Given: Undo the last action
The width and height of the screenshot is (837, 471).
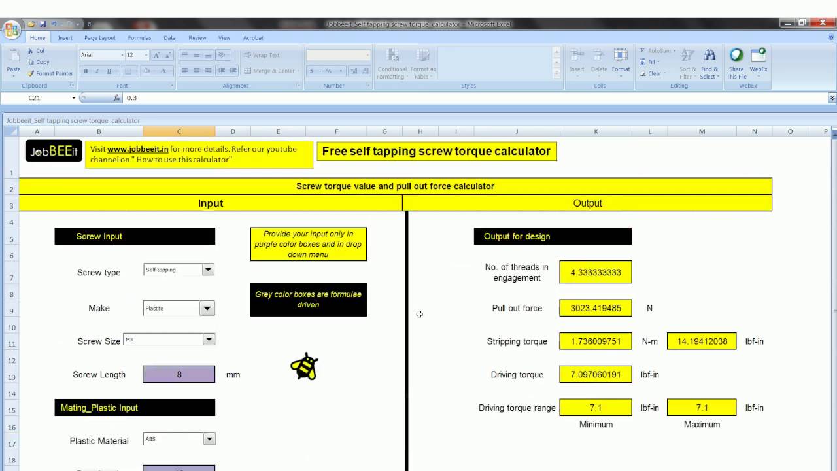Looking at the screenshot, I should tap(54, 24).
